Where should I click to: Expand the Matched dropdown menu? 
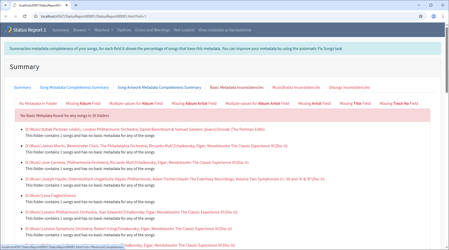point(104,30)
